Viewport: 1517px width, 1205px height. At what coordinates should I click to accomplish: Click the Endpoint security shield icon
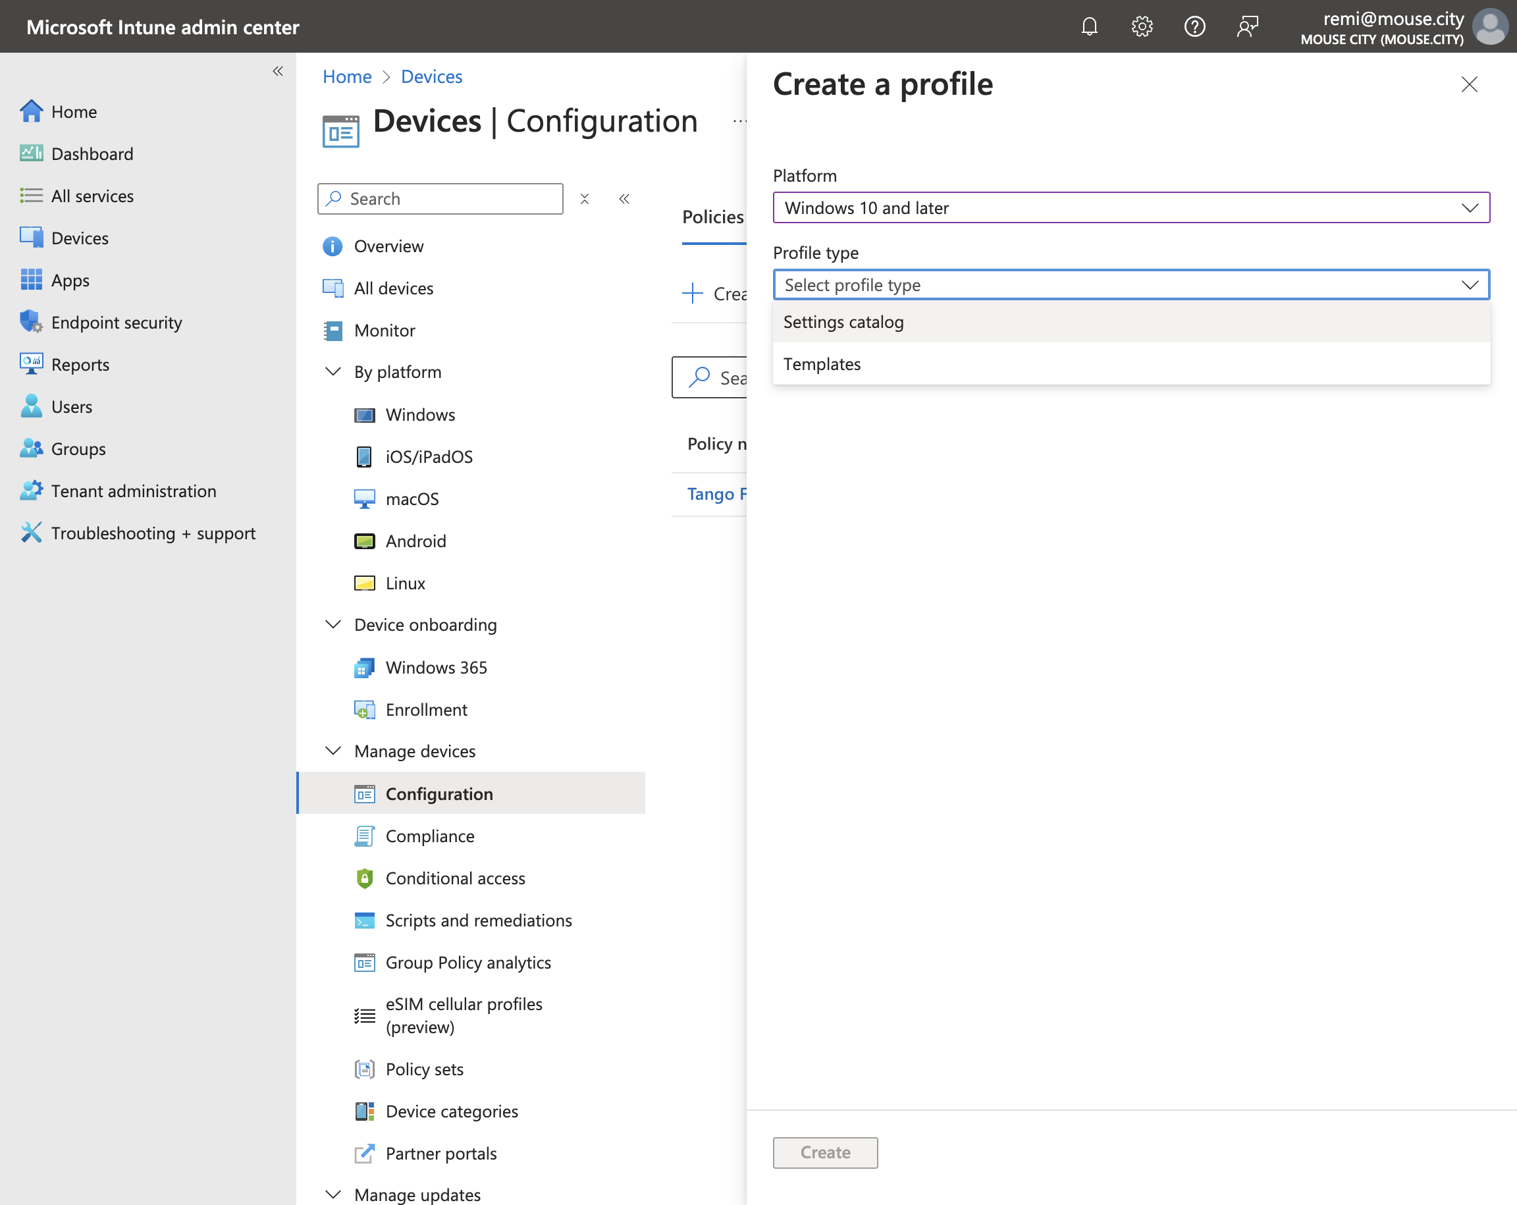tap(31, 321)
